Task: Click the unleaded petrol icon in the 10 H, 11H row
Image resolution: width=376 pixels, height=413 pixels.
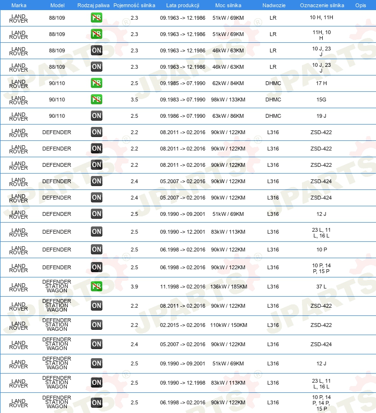Action: pos(97,18)
